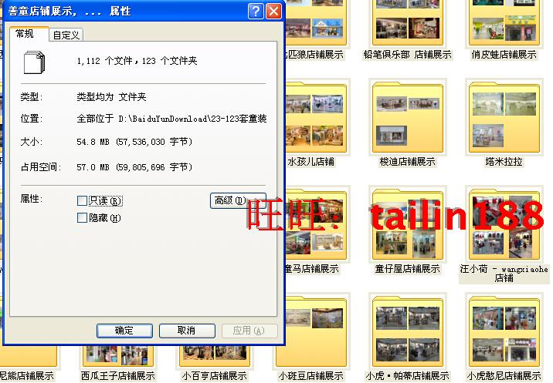Image resolution: width=553 pixels, height=383 pixels.
Task: Close the properties dialog
Action: point(273,11)
